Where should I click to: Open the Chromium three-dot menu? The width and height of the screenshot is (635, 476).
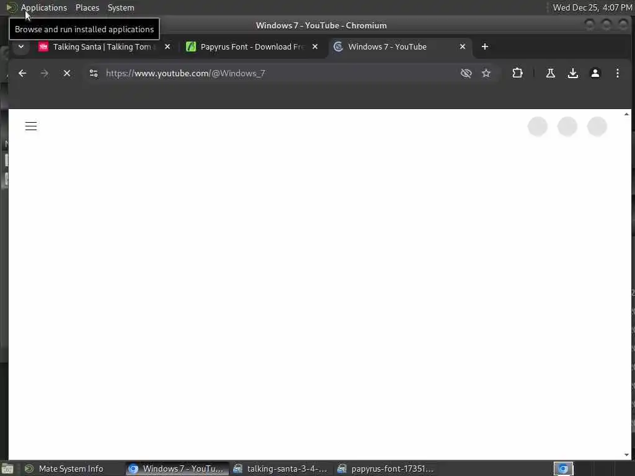[x=617, y=73]
